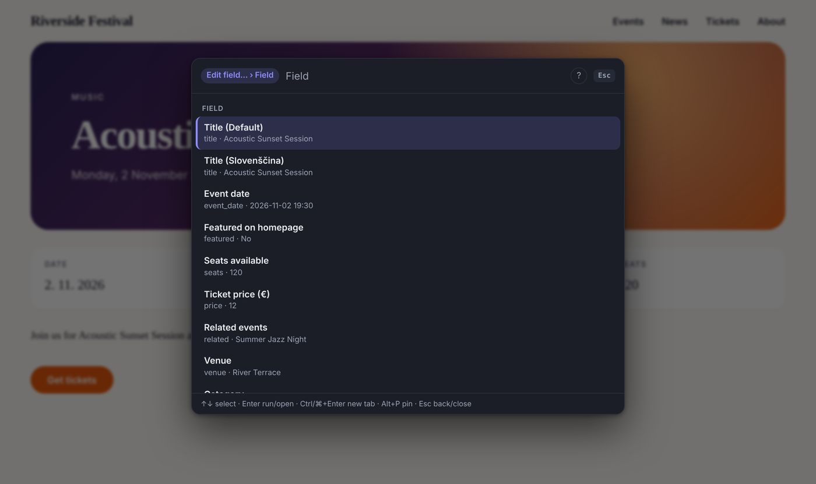Click the Get tickets button
Image resolution: width=816 pixels, height=484 pixels.
click(72, 380)
